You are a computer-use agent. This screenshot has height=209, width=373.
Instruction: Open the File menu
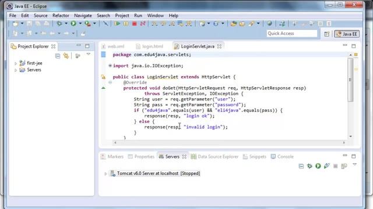(13, 16)
